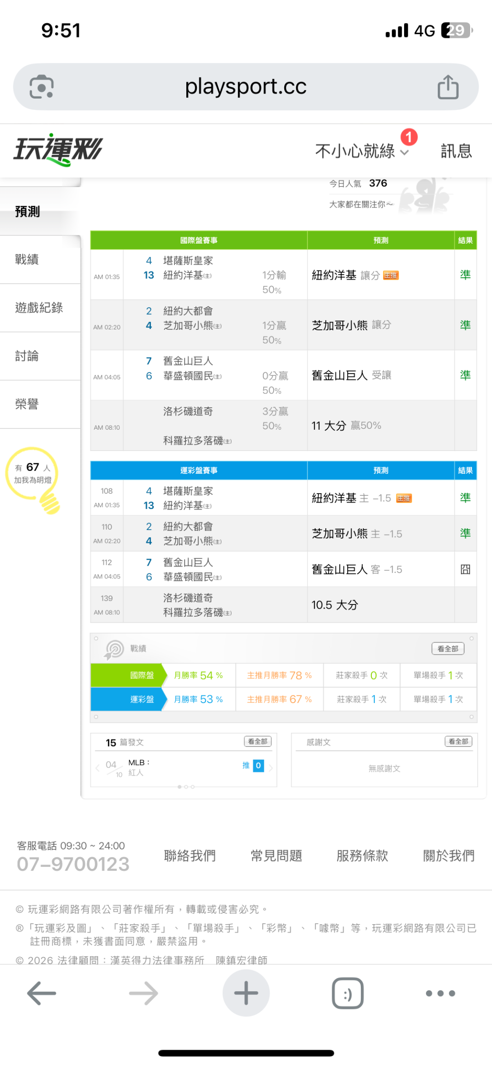The image size is (492, 1067).
Task: Open 常見問題 footer link
Action: [276, 856]
